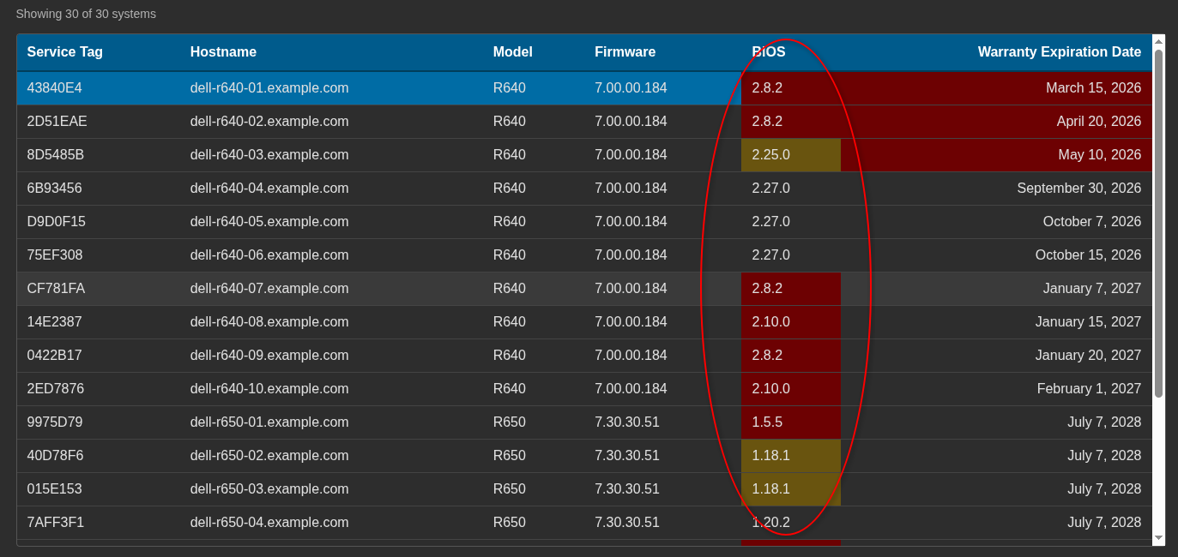This screenshot has width=1178, height=557.
Task: Sort table by Service Tag column header
Action: click(65, 52)
